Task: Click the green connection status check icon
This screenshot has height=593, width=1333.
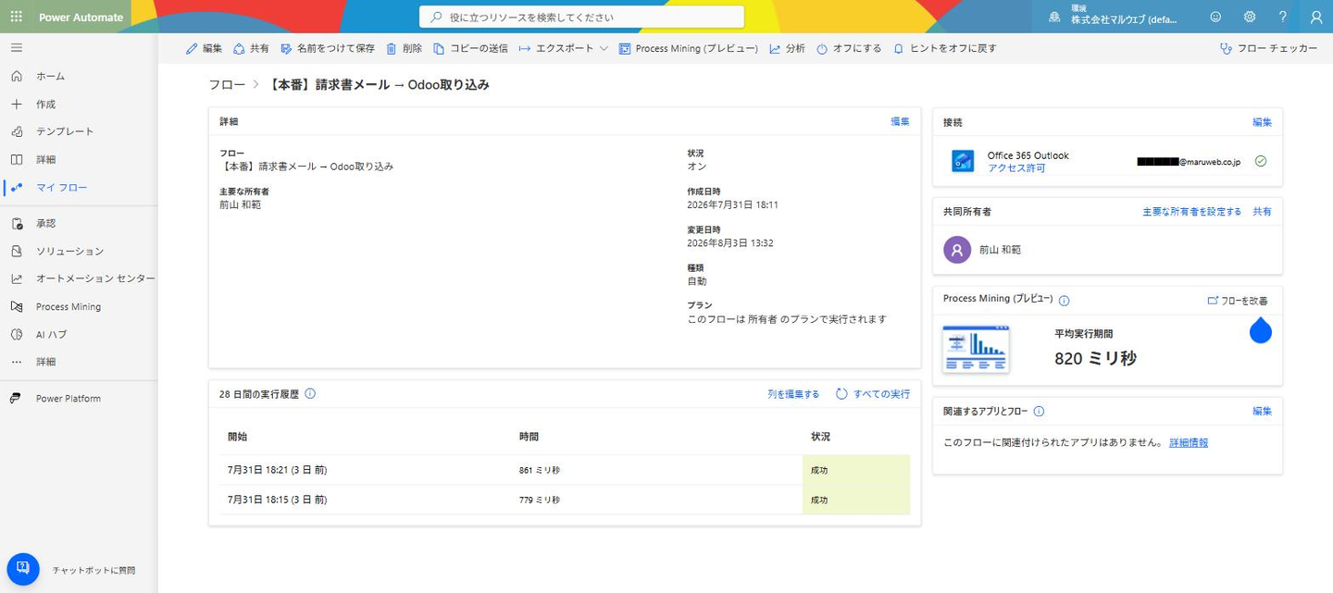Action: (x=1261, y=161)
